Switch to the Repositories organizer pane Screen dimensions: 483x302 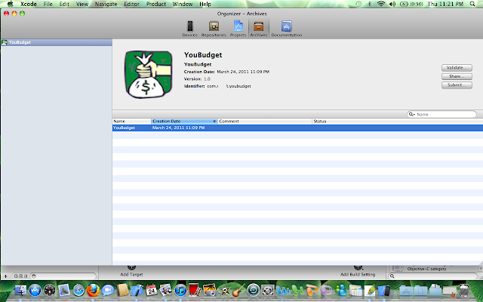click(x=214, y=29)
